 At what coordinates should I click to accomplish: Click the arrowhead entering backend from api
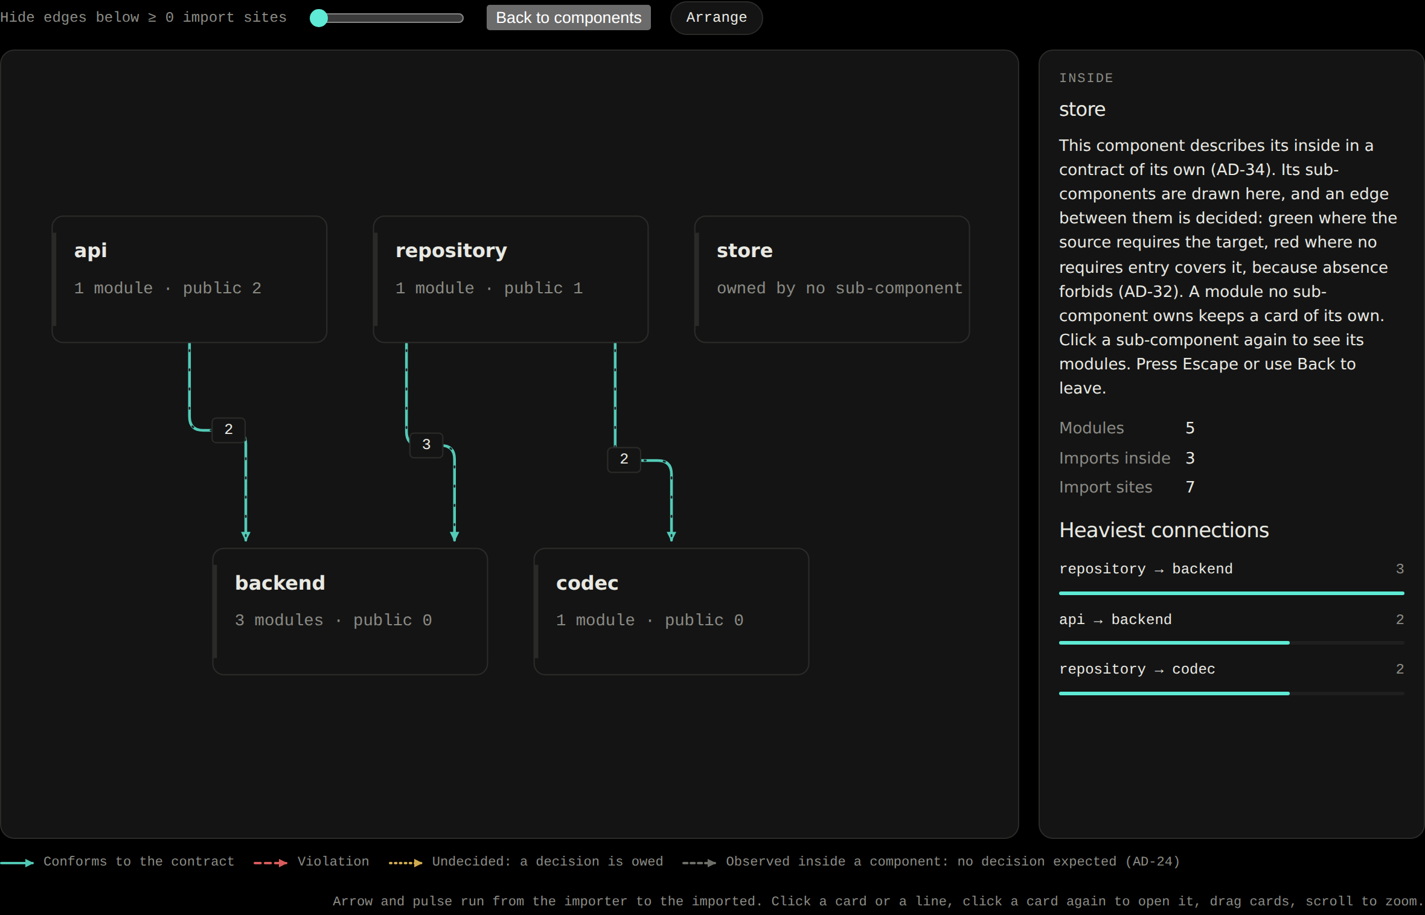246,536
